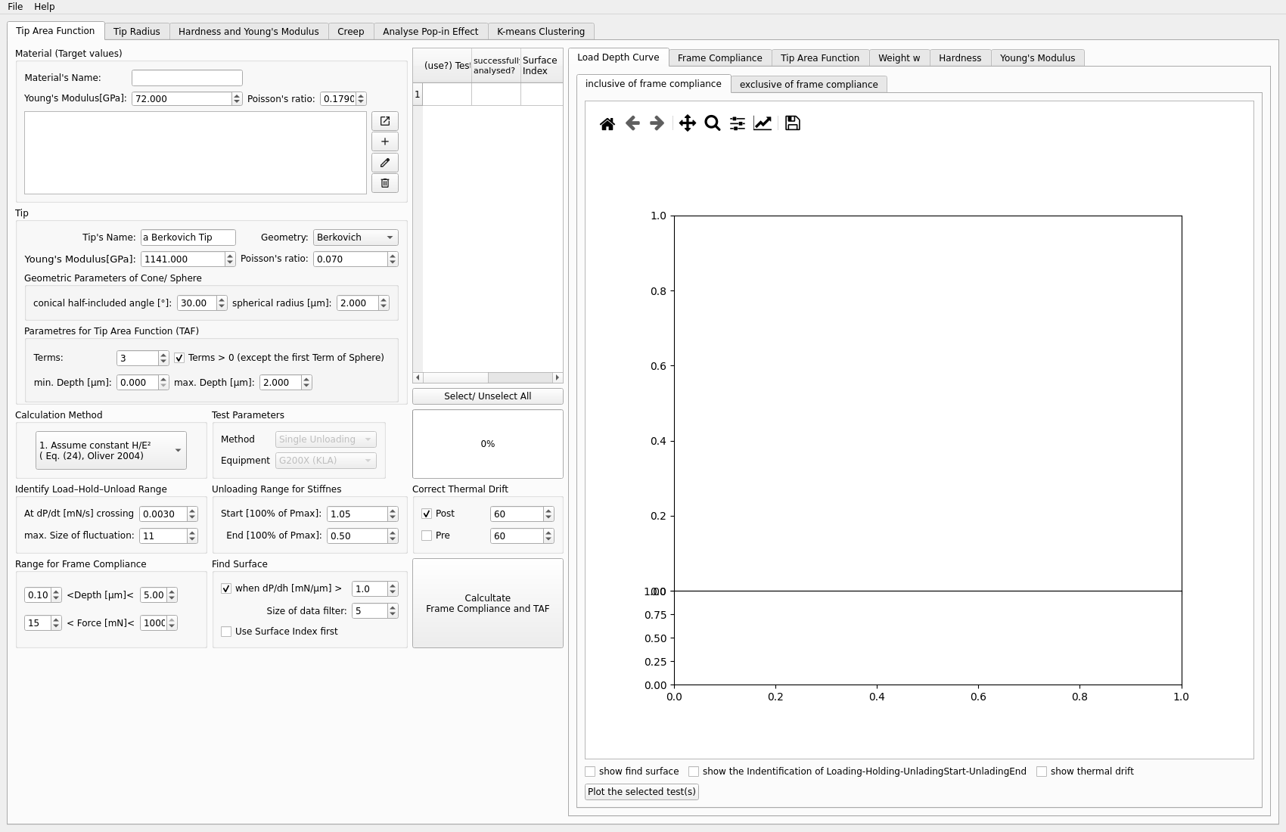Click the pencil edit icon beside material list
1286x832 pixels.
[x=384, y=163]
